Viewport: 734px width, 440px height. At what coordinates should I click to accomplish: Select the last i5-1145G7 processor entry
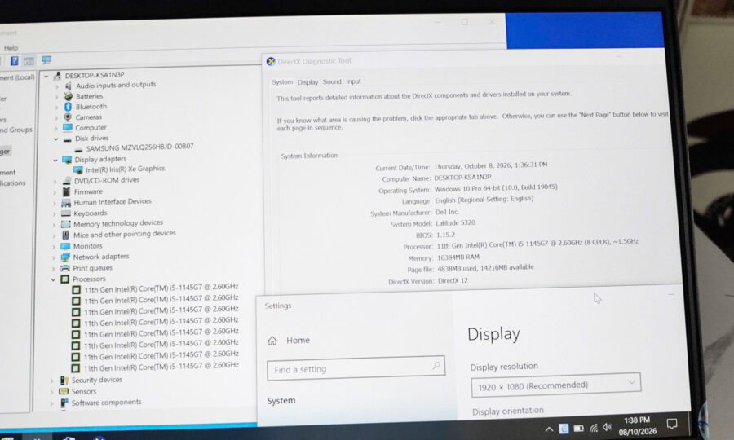coord(161,366)
